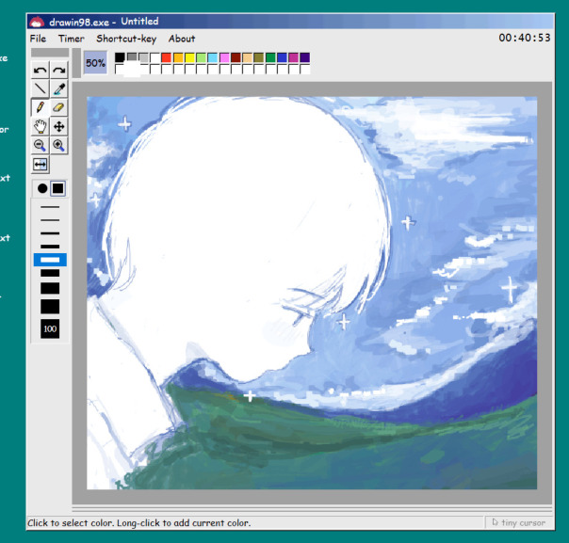The height and width of the screenshot is (543, 569).
Task: Pick the white color swatch
Action: pos(154,57)
